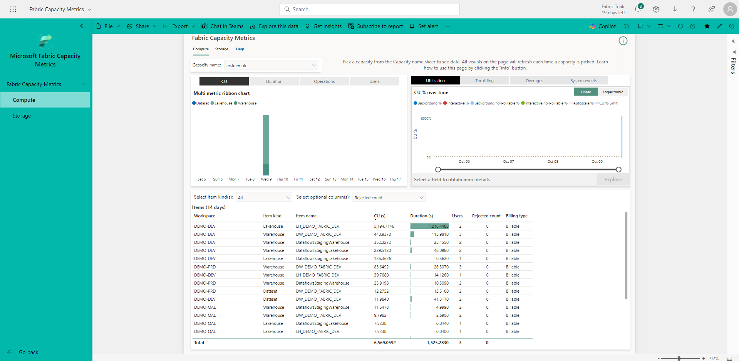
Task: Click the zoom in plus icon
Action: 704,358
